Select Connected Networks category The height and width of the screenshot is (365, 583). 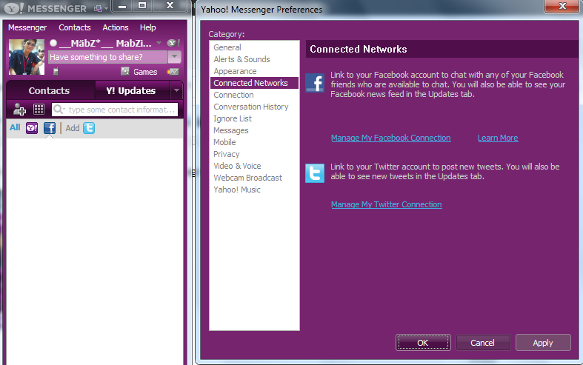tap(254, 83)
